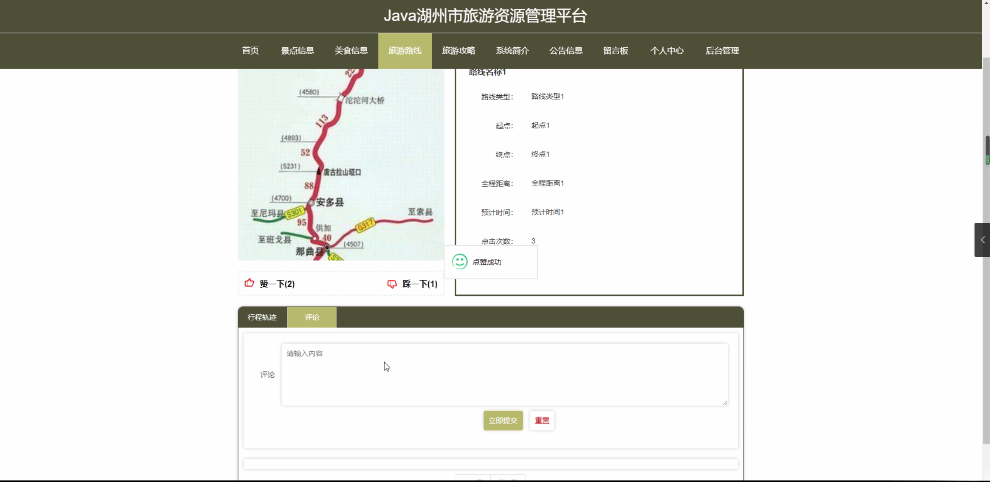Screen dimensions: 990x482
Task: Click the green smiley success icon
Action: (x=460, y=262)
